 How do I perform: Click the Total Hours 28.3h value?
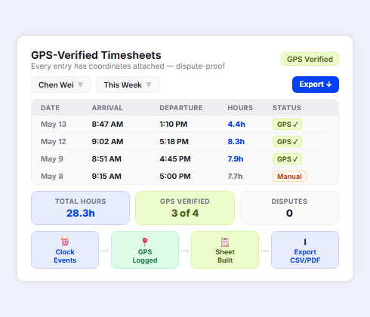[81, 214]
